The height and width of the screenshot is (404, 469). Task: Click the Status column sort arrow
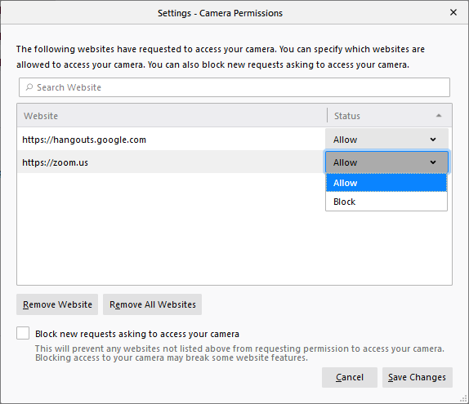[439, 116]
